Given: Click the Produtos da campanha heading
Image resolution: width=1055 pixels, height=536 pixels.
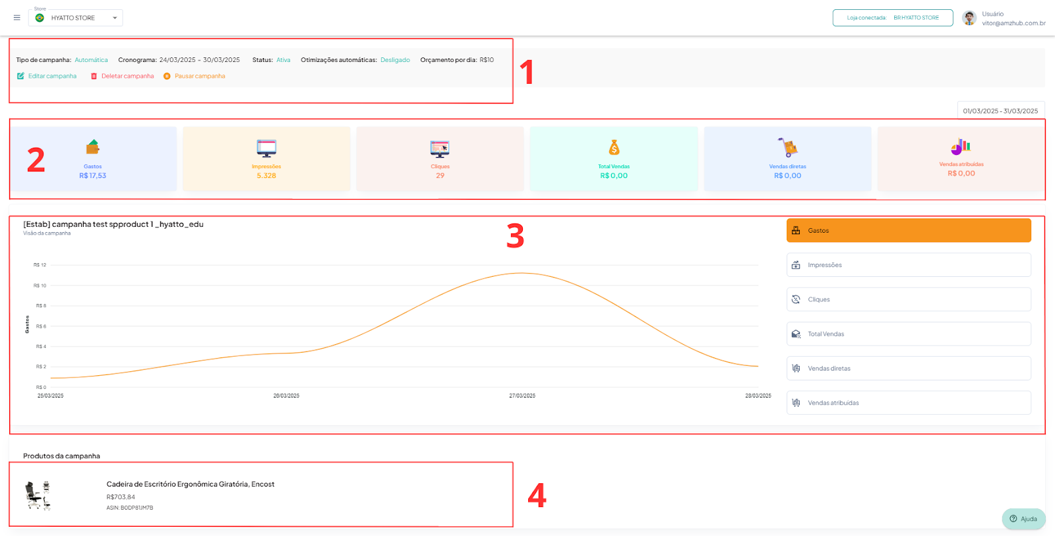Looking at the screenshot, I should pos(61,456).
